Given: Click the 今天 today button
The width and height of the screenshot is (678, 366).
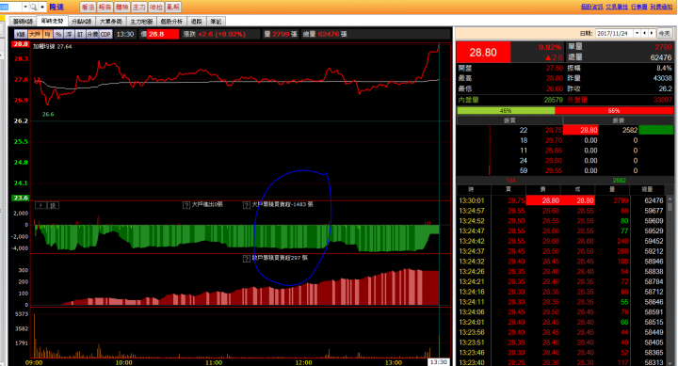Looking at the screenshot, I should click(664, 33).
